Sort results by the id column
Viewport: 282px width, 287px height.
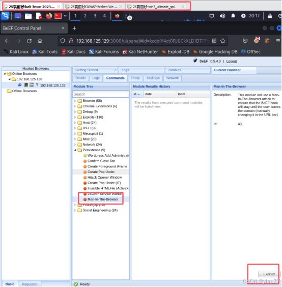coord(137,94)
